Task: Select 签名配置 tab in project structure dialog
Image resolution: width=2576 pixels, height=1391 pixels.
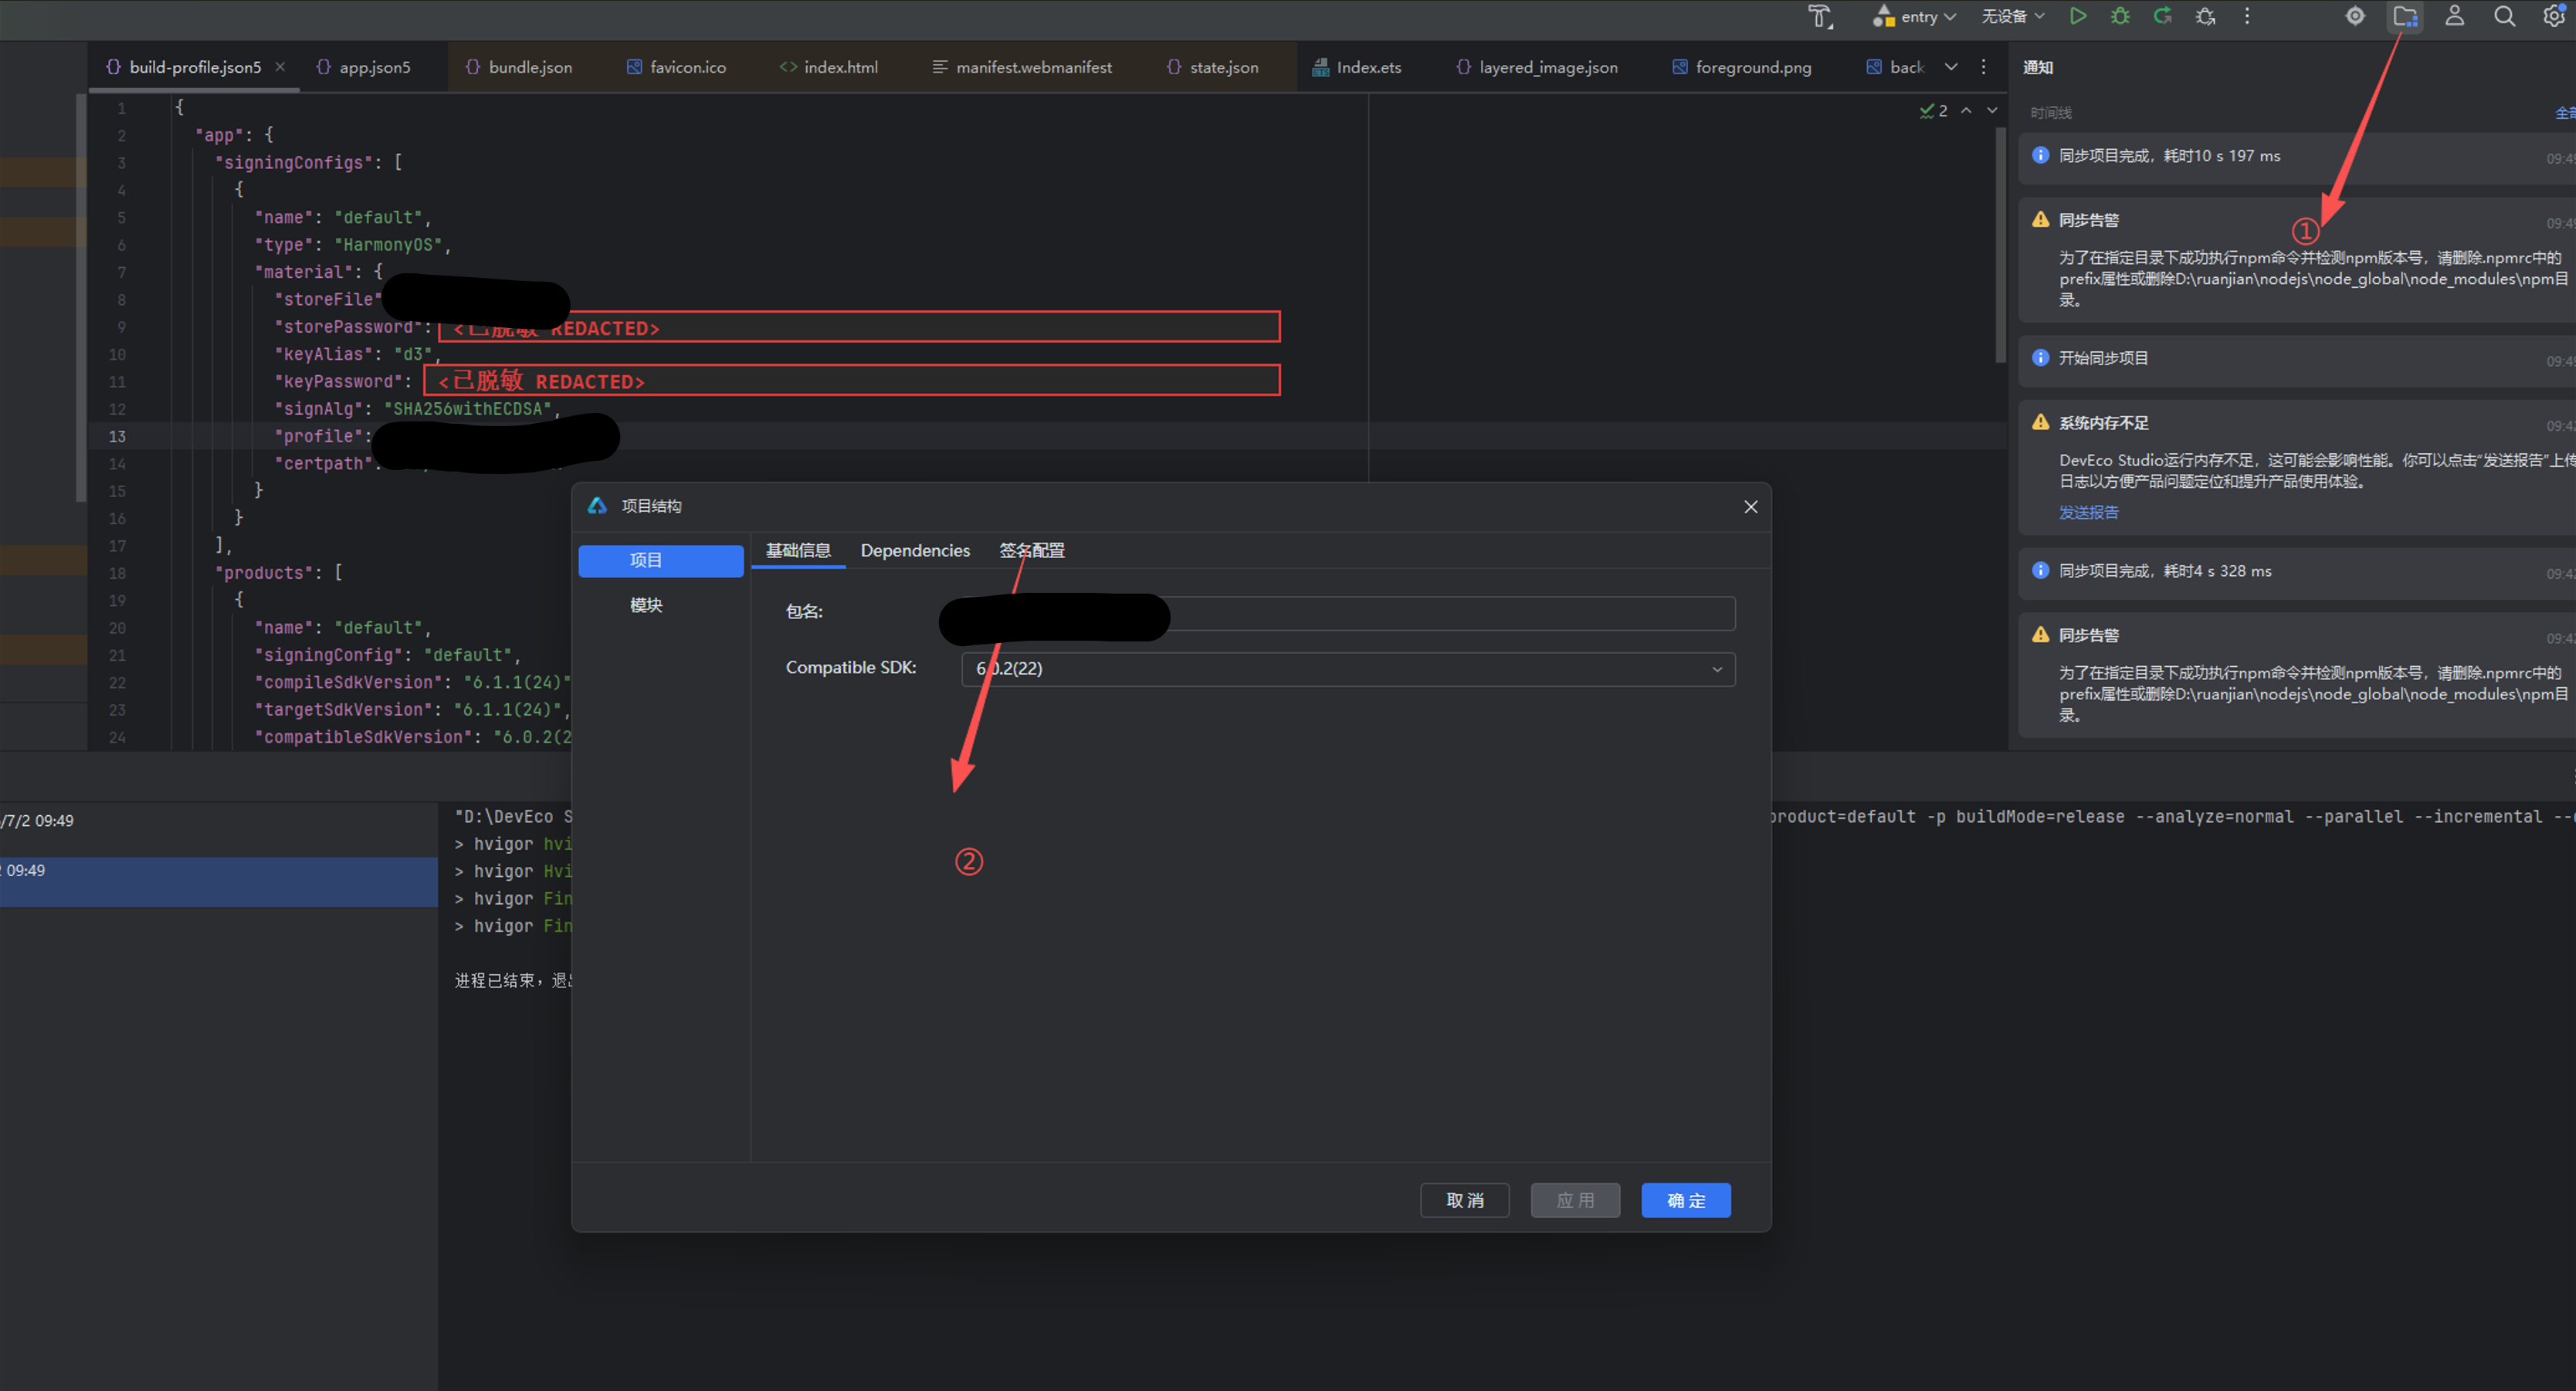Action: [1032, 551]
